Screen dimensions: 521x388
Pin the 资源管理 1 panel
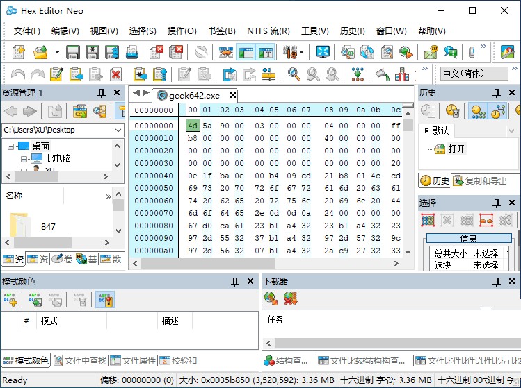pos(102,93)
